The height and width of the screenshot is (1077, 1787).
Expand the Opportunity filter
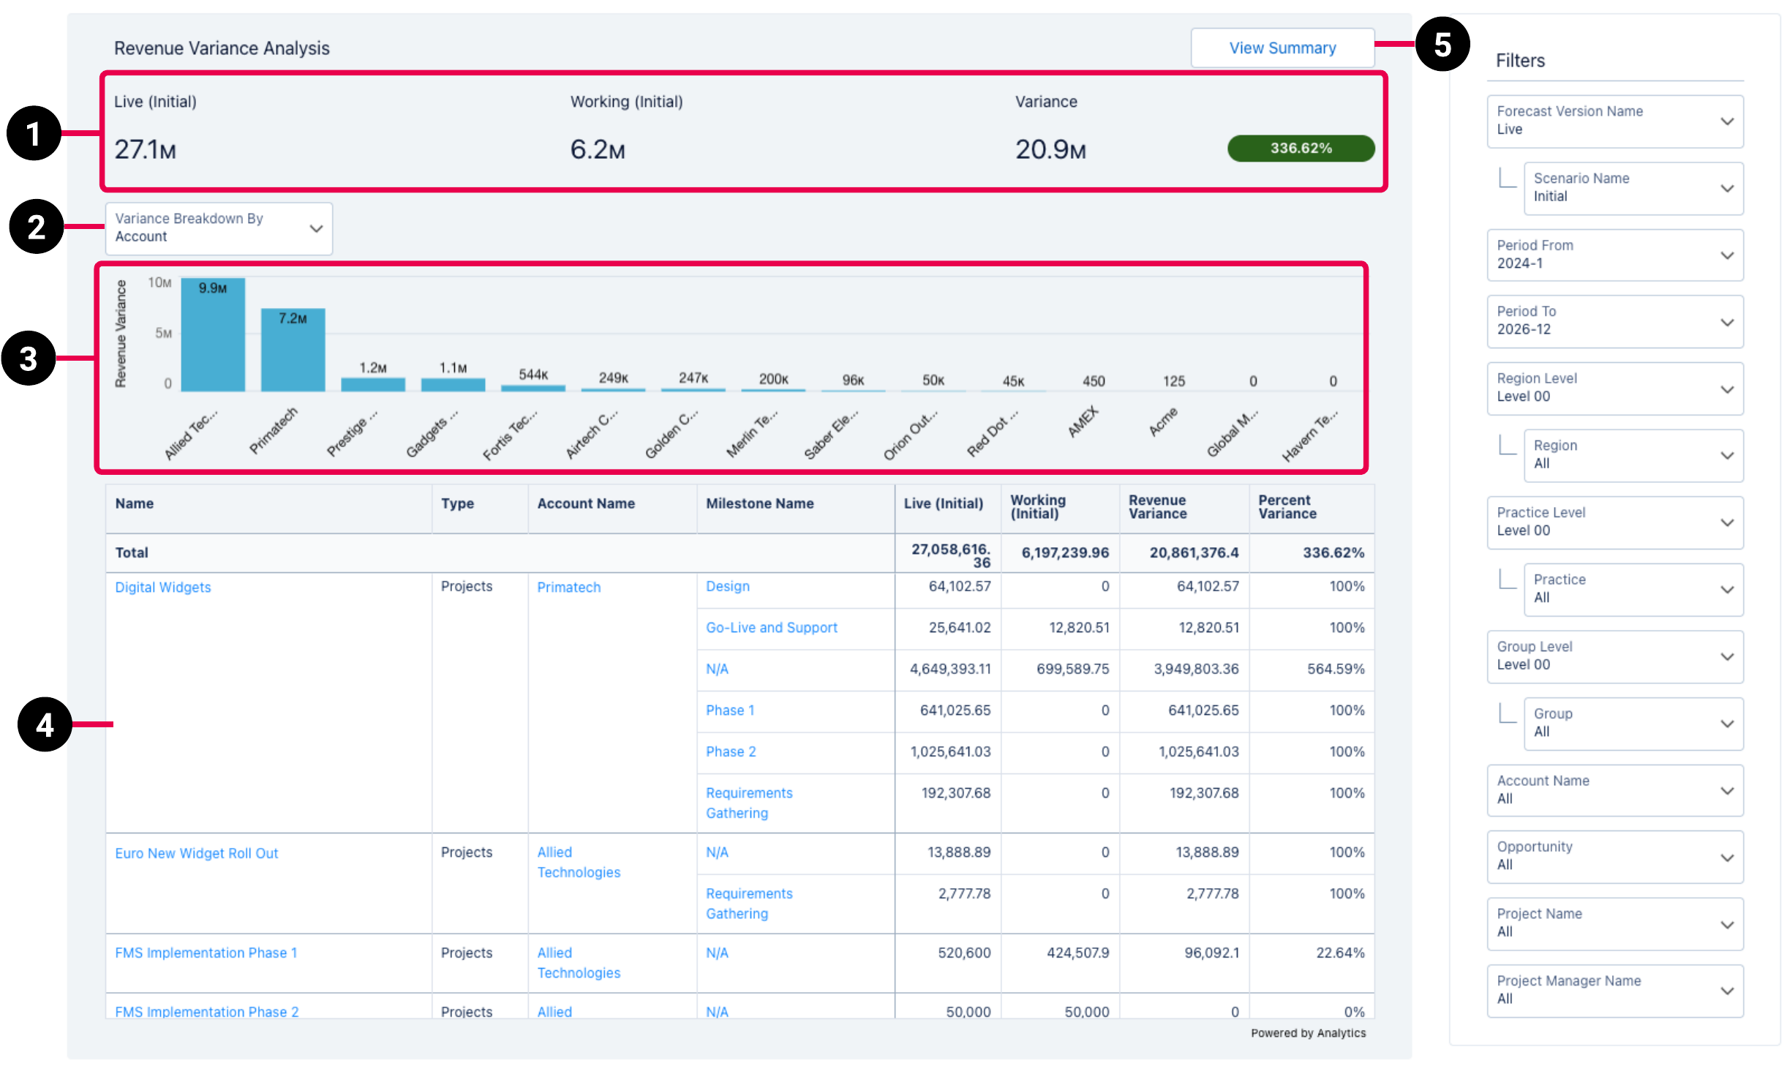point(1614,856)
